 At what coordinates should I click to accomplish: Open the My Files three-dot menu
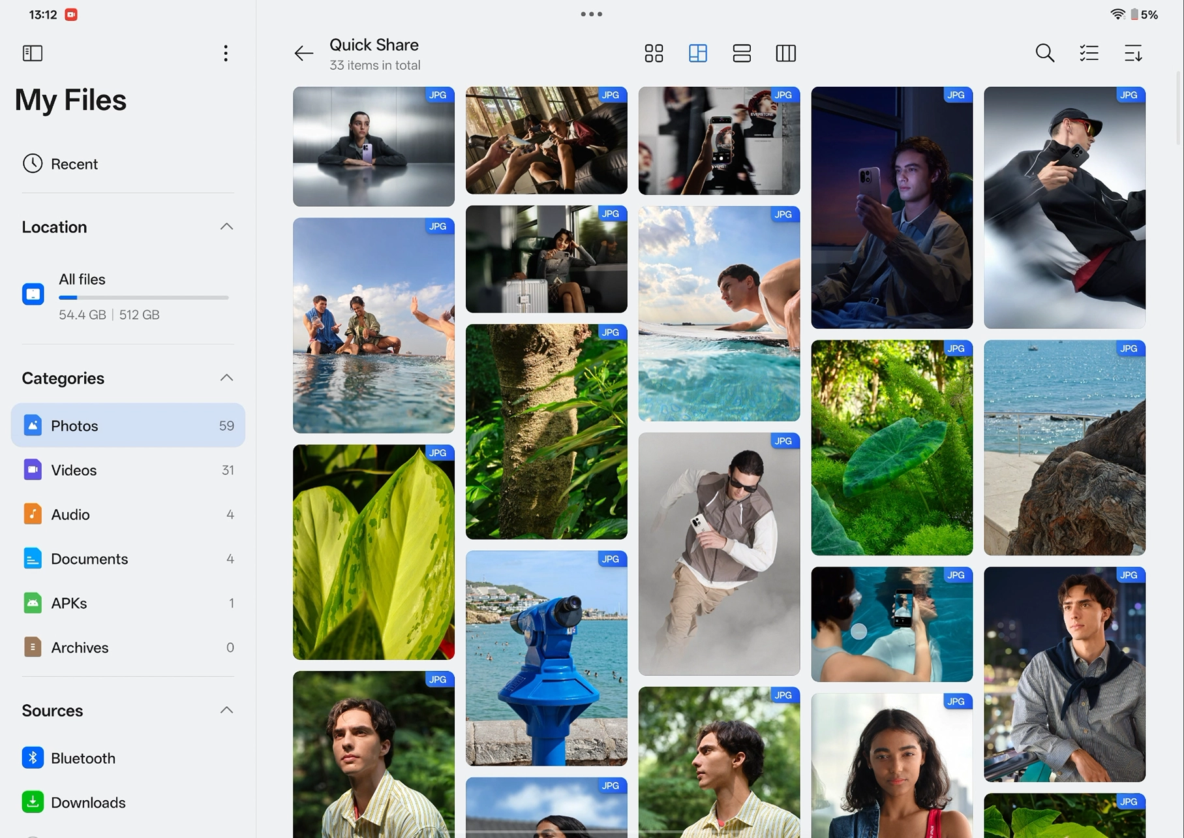click(x=226, y=53)
